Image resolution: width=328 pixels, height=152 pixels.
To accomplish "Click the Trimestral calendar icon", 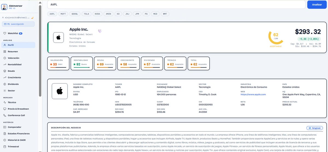I will coord(5,146).
